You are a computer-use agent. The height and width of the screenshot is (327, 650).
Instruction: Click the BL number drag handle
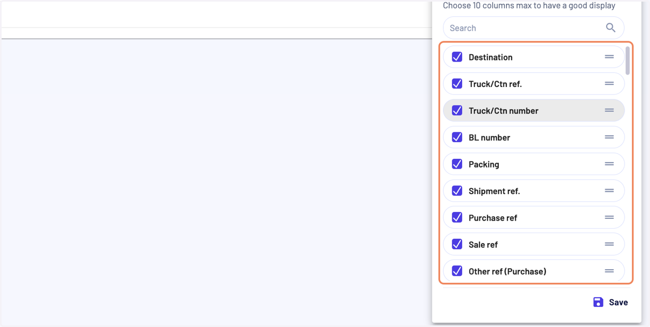point(609,137)
